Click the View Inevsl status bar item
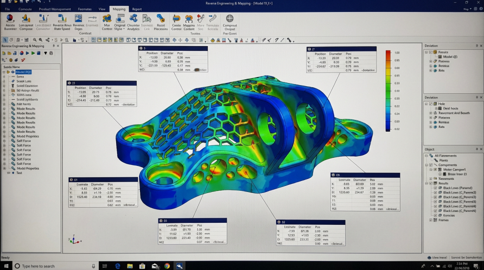The width and height of the screenshot is (484, 270). pyautogui.click(x=437, y=258)
